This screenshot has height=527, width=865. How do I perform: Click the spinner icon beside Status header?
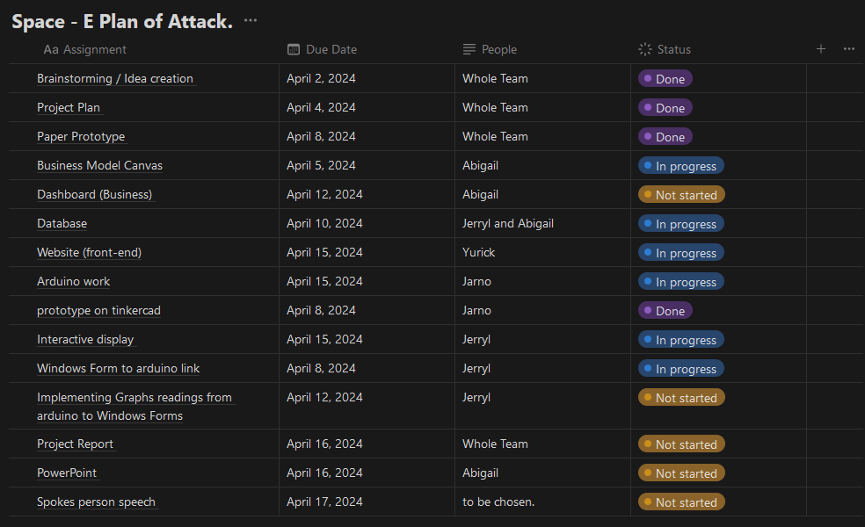645,50
